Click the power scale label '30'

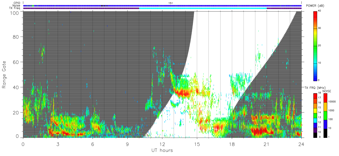[320, 28]
